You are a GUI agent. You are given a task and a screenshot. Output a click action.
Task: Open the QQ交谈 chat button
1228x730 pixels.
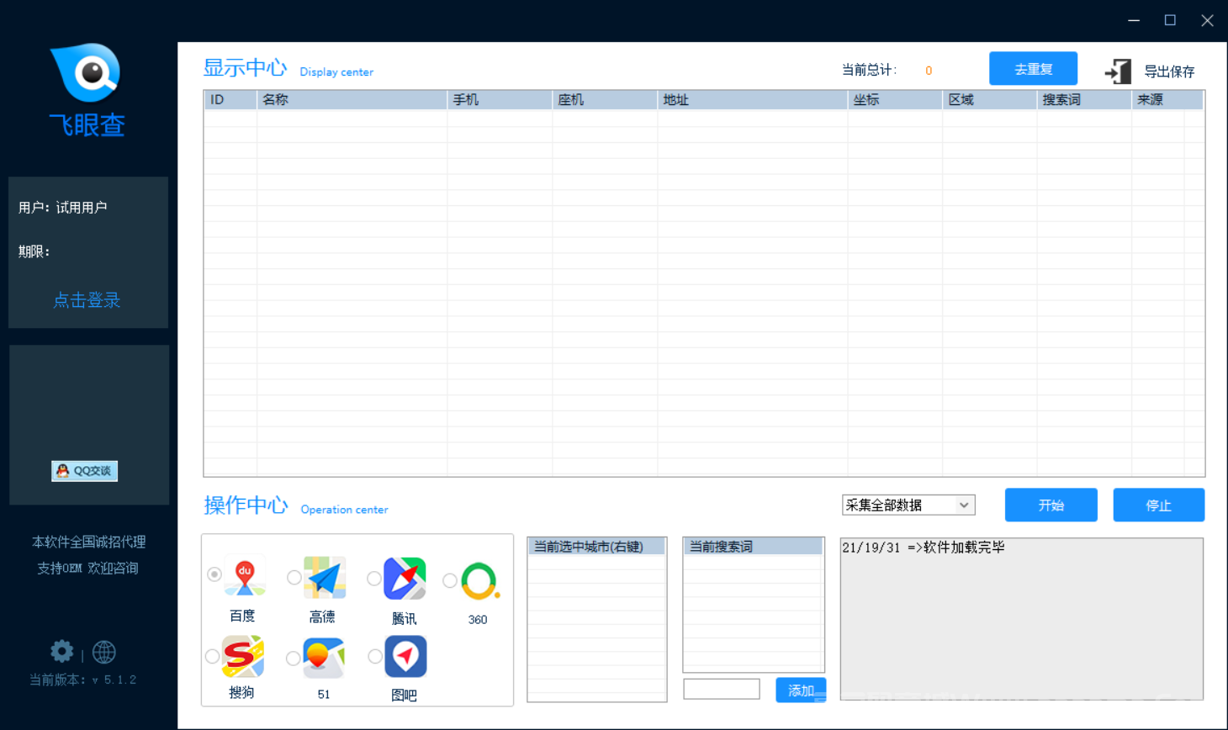[x=83, y=471]
